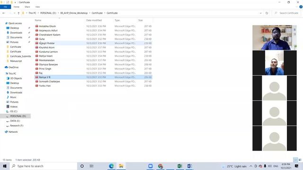Open Task View on the taskbar
Viewport: 303px width, 170px height.
tap(91, 166)
